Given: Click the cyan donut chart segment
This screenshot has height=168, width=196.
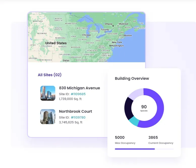Looking at the screenshot, I should tap(133, 121).
